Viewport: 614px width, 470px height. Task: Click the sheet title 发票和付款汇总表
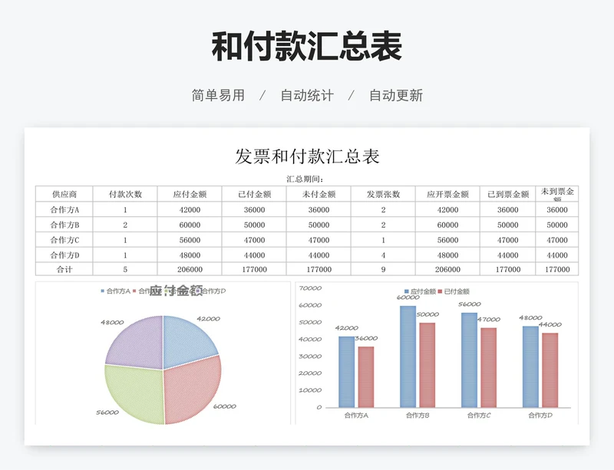coord(307,156)
